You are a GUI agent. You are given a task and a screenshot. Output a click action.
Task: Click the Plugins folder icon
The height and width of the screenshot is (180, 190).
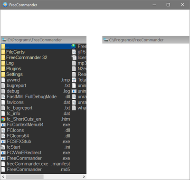coord(3,69)
